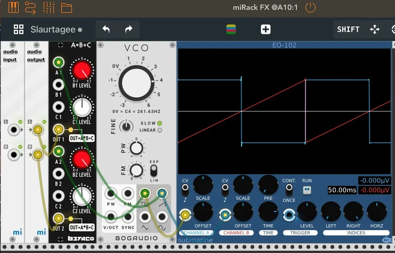Flip the EXP/LIN FM switch
The width and height of the screenshot is (395, 253).
point(154,171)
